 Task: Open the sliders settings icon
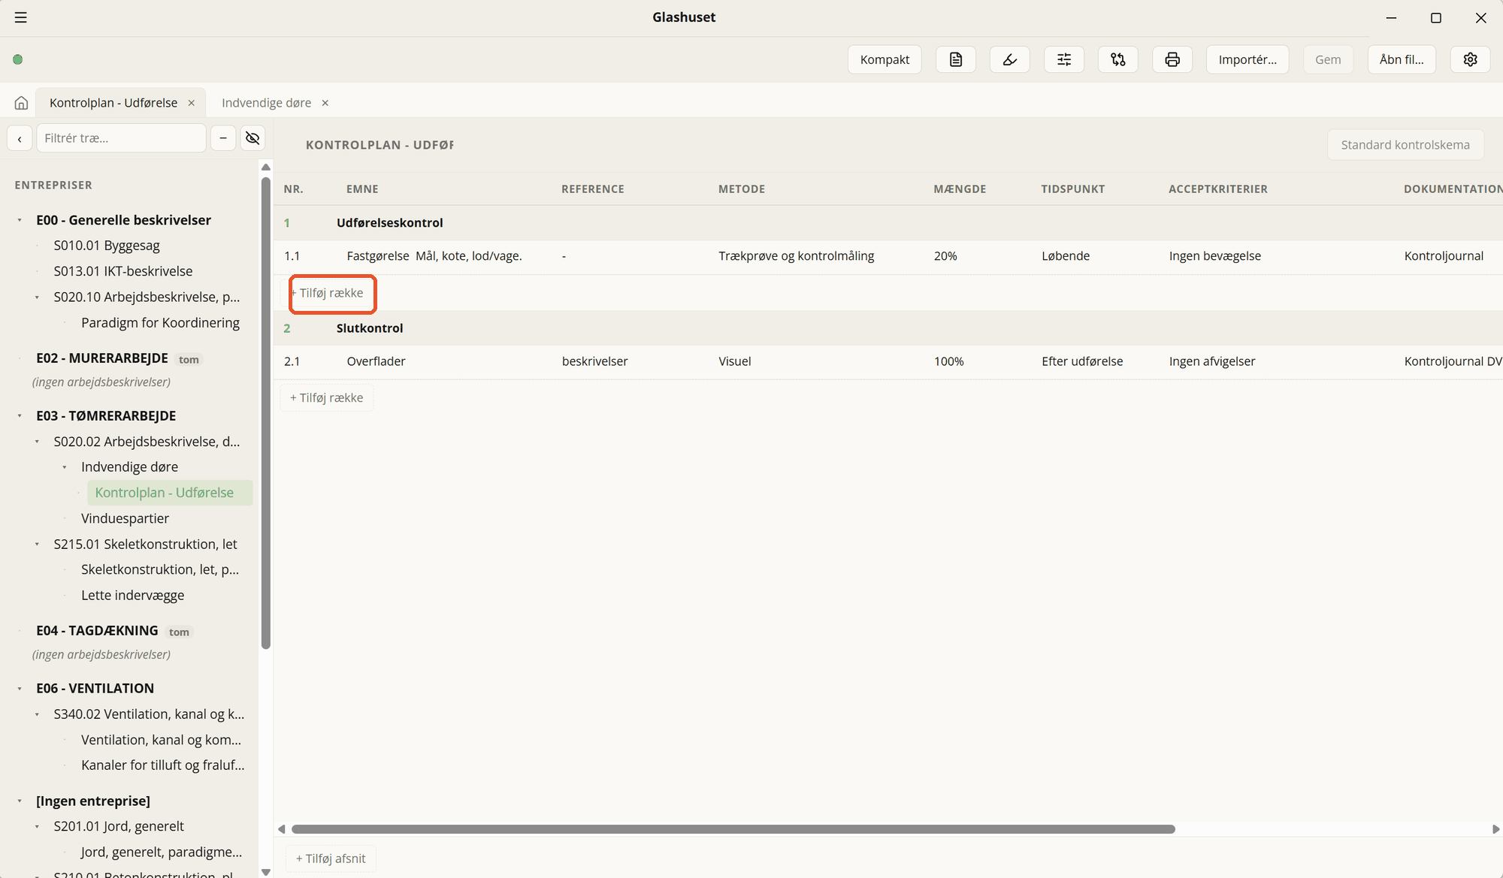[1064, 59]
